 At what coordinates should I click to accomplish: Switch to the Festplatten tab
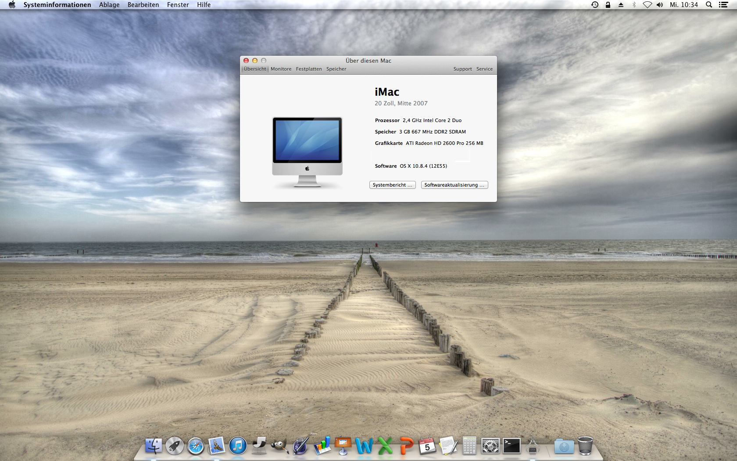coord(309,69)
